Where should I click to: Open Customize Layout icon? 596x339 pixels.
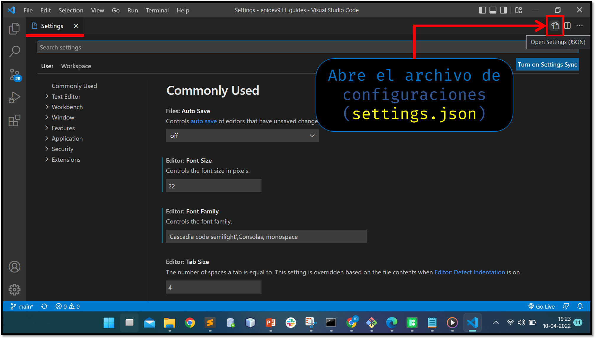(519, 10)
